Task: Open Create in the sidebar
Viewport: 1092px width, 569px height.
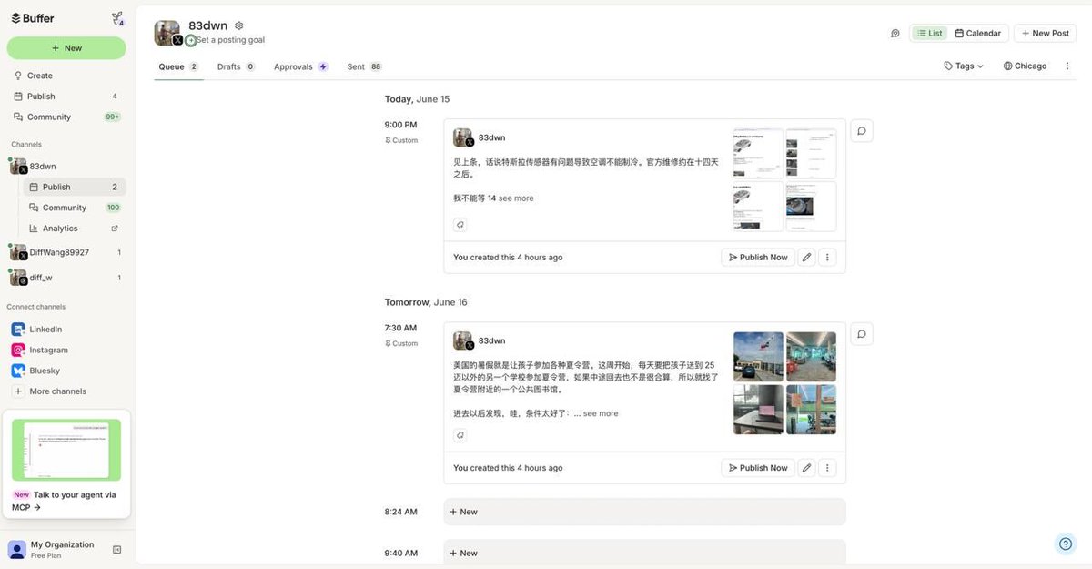Action: [66, 76]
